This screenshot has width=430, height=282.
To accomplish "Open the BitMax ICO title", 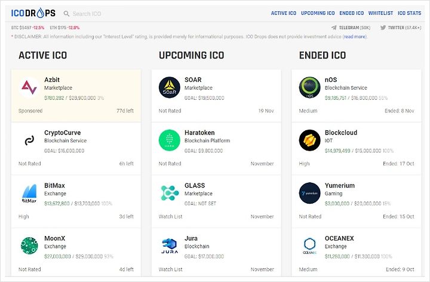I will click(54, 186).
